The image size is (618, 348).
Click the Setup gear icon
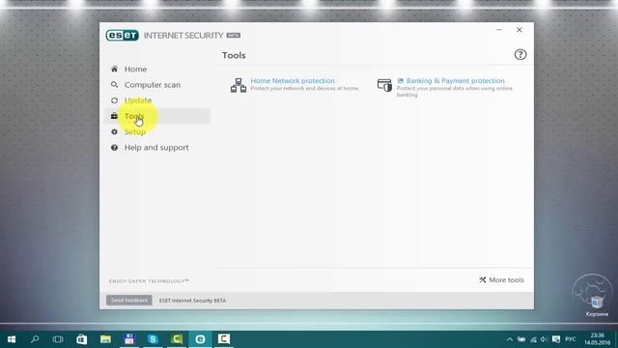(x=114, y=131)
